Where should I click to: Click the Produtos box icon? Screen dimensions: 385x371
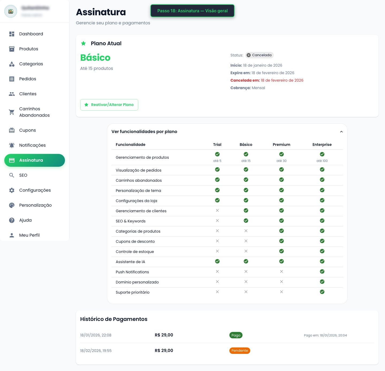12,49
